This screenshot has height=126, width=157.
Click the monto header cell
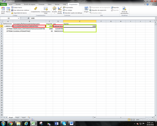[80, 24]
